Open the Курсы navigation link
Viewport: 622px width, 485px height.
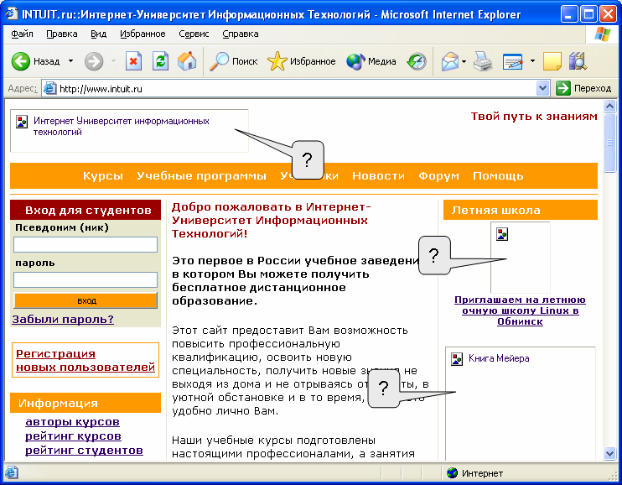[103, 176]
